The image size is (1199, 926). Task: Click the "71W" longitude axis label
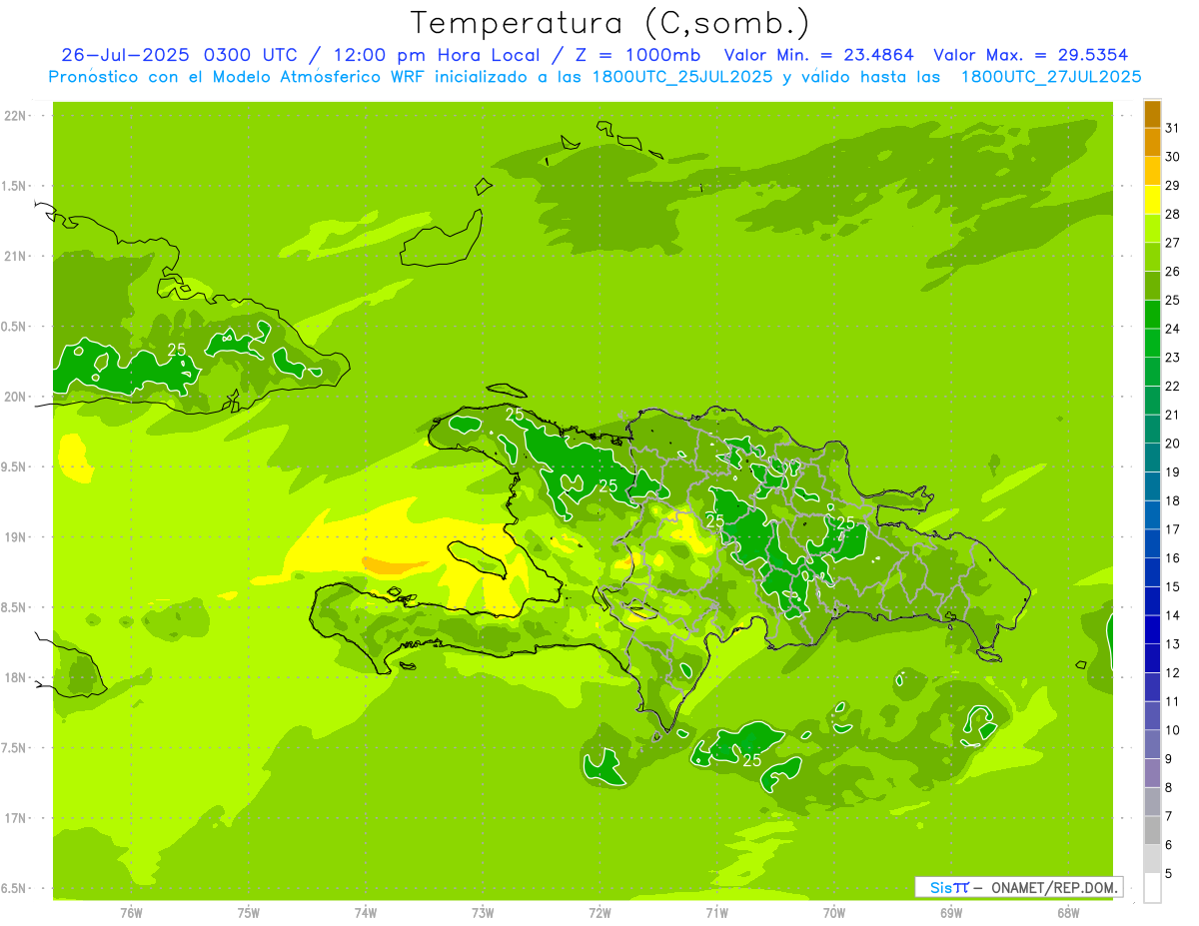716,913
